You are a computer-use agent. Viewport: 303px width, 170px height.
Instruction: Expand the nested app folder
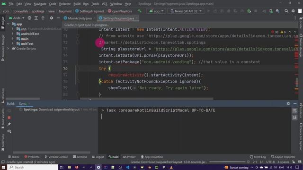tap(13, 29)
